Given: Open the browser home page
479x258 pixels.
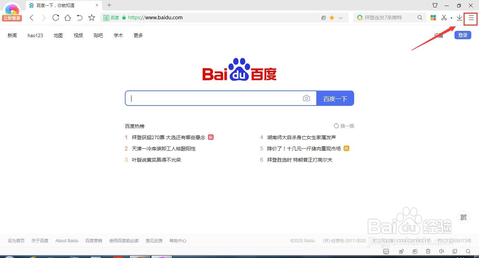Looking at the screenshot, I should pos(68,18).
